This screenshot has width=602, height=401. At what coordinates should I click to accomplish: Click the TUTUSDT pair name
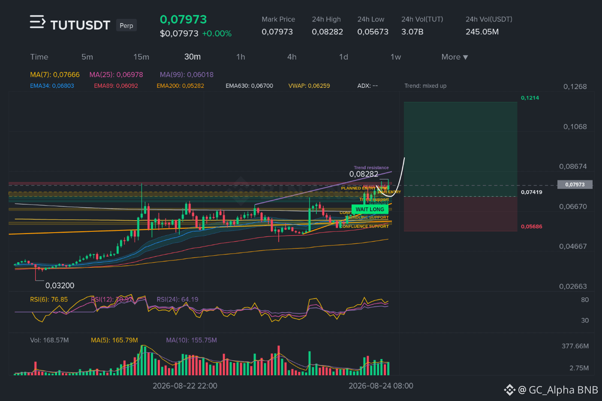point(80,25)
